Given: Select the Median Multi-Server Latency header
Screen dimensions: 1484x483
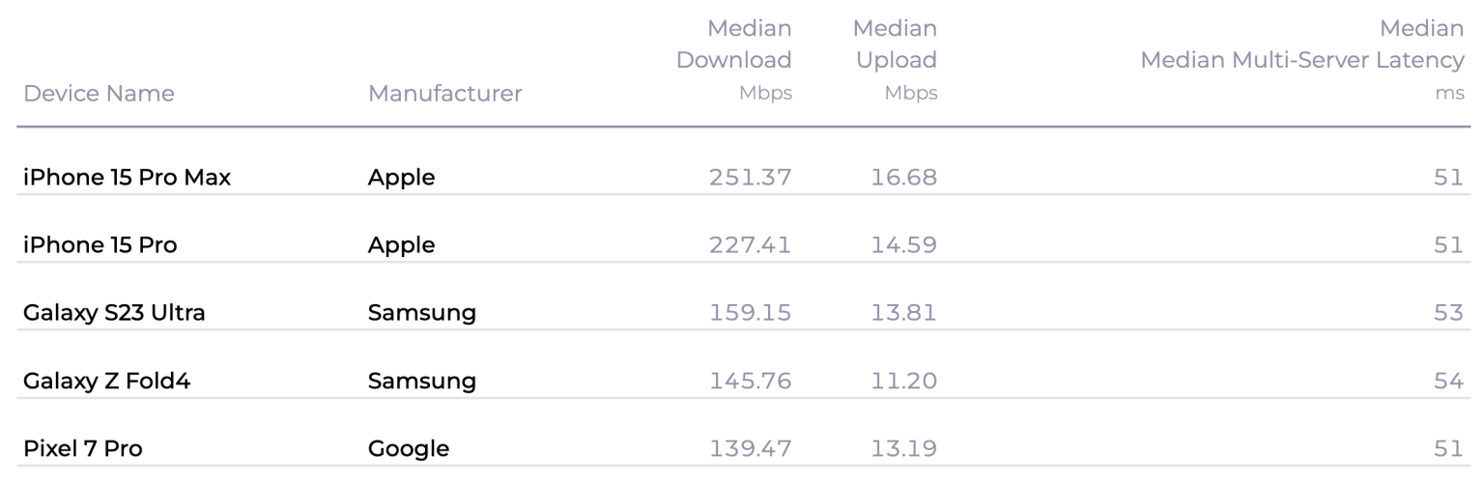Looking at the screenshot, I should 1302,60.
